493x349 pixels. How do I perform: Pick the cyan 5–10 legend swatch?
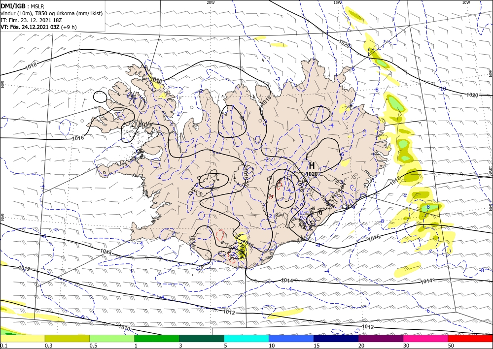[x=246, y=338]
